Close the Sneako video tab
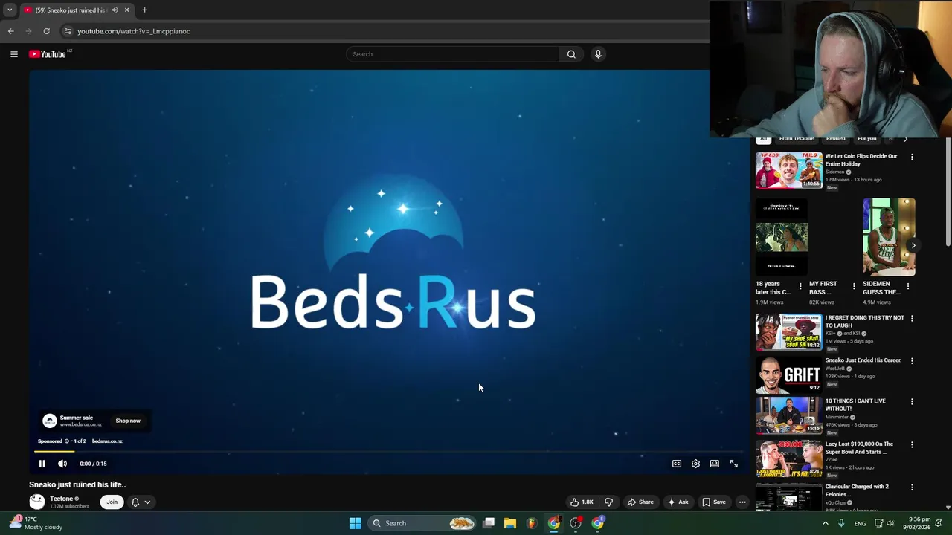This screenshot has width=952, height=535. 126,10
